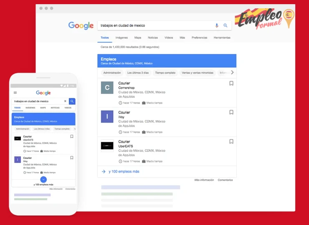Click the briefcase icon in phone UberEATS row

42,151
